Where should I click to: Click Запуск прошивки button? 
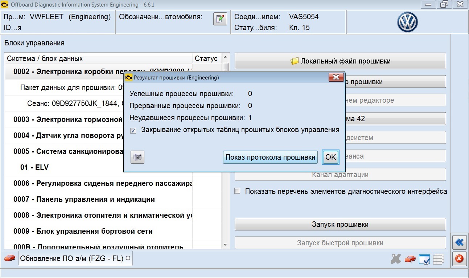340,224
